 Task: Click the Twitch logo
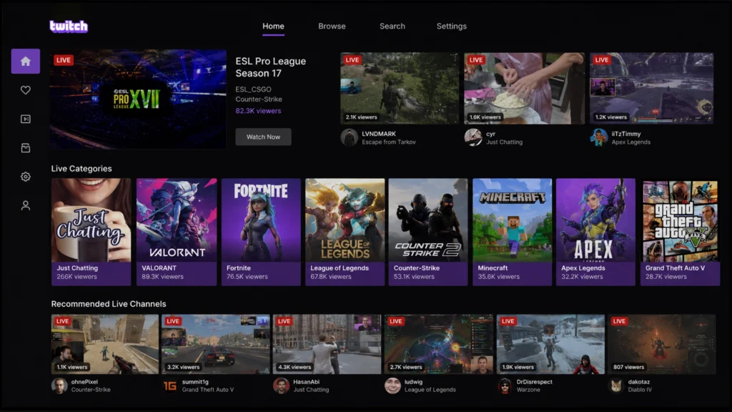pos(69,26)
